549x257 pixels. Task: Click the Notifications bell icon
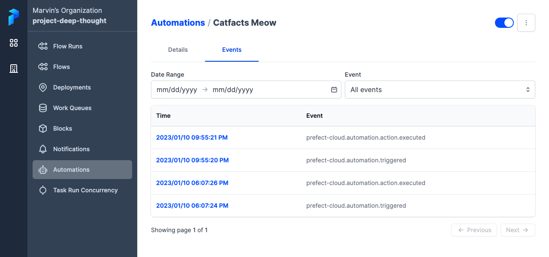point(43,149)
